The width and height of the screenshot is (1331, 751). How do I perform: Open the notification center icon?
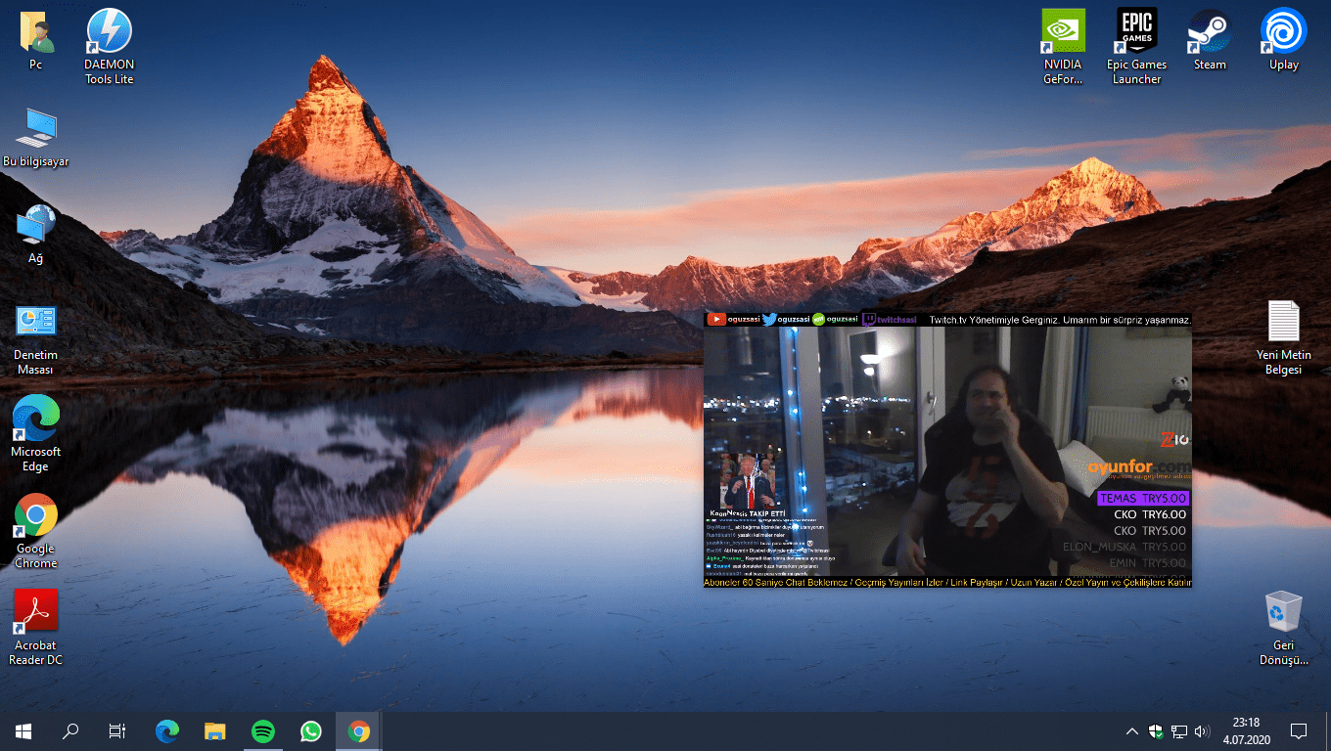(1299, 730)
